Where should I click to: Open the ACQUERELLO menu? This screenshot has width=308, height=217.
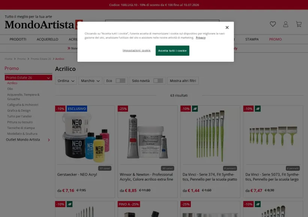(47, 39)
